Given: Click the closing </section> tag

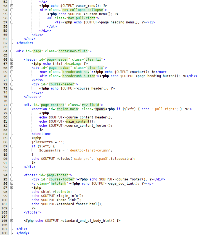Looking at the screenshot, I should [41, 134].
